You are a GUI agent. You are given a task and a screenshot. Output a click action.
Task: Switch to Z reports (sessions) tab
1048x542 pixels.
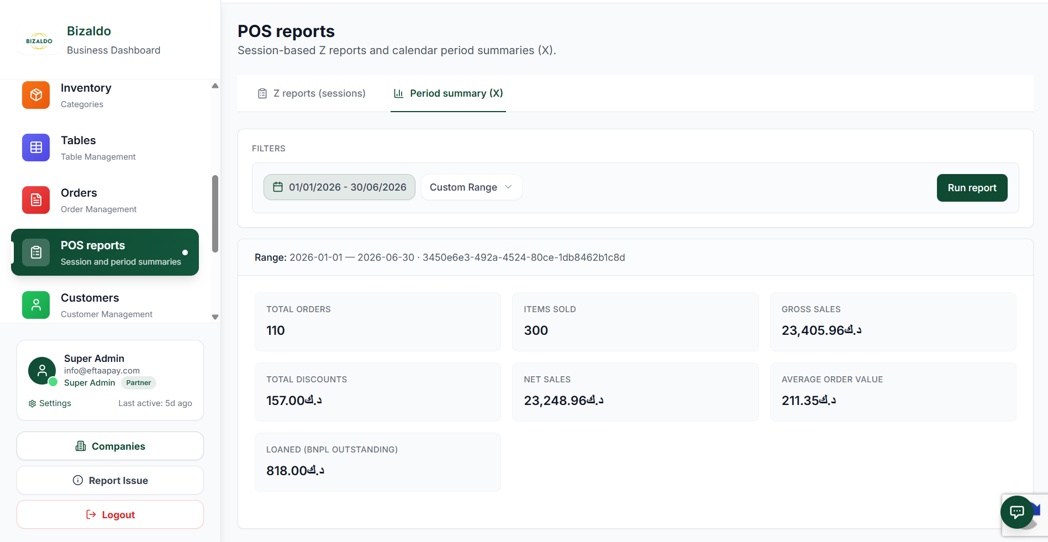(x=312, y=93)
